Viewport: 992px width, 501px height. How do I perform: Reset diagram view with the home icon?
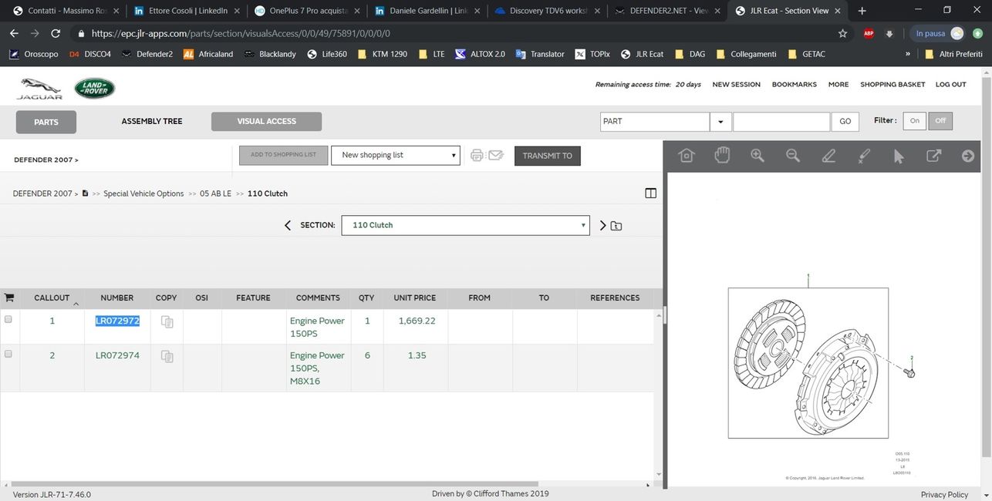point(686,156)
